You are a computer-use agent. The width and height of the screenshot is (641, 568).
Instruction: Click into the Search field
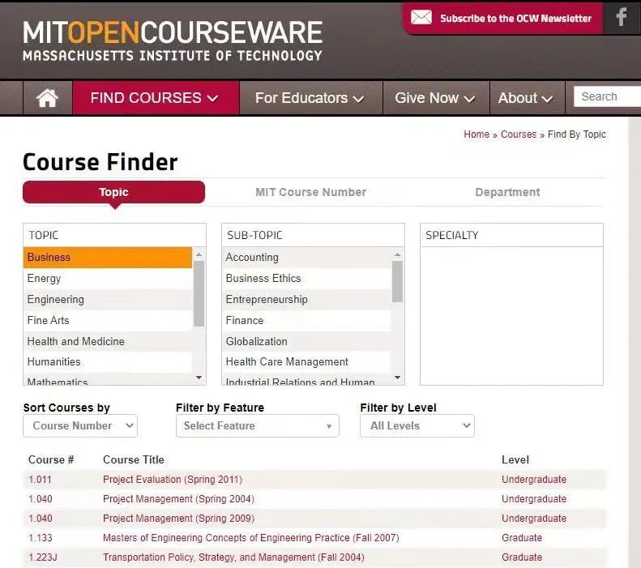pyautogui.click(x=607, y=96)
